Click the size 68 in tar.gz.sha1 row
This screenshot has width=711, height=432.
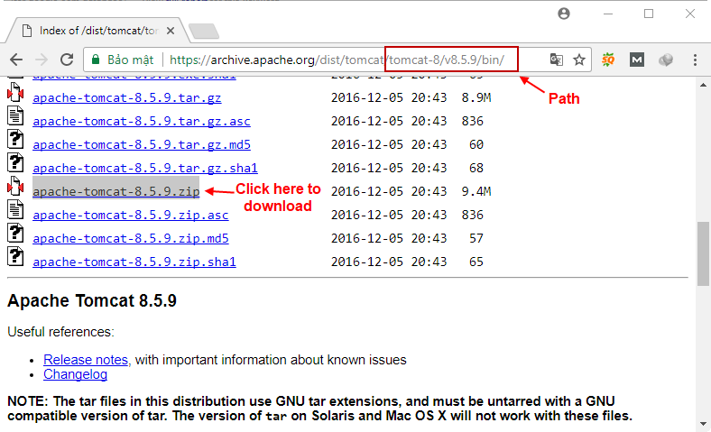[x=476, y=168]
